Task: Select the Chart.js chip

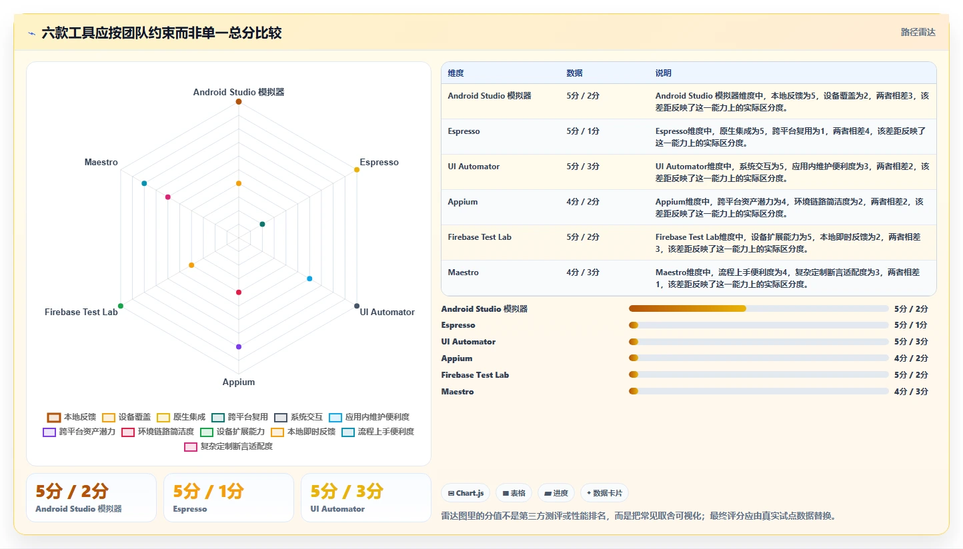Action: tap(465, 493)
